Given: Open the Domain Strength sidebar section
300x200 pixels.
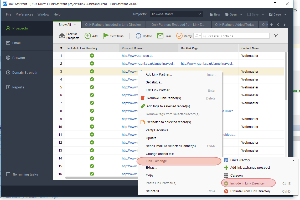Looking at the screenshot, I should click(x=27, y=73).
